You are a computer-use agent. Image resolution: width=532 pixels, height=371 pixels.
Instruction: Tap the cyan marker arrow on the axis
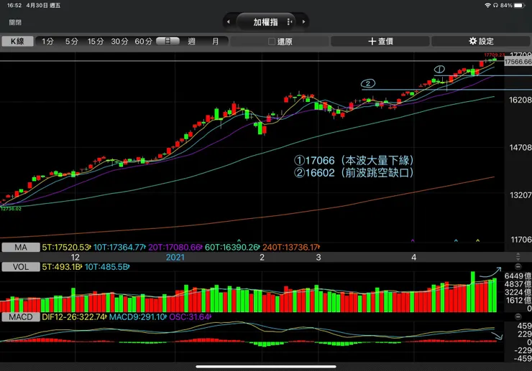456,240
